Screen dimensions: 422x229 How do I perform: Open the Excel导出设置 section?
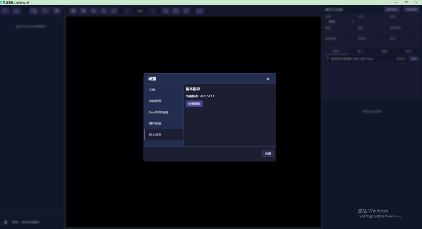[x=163, y=112]
